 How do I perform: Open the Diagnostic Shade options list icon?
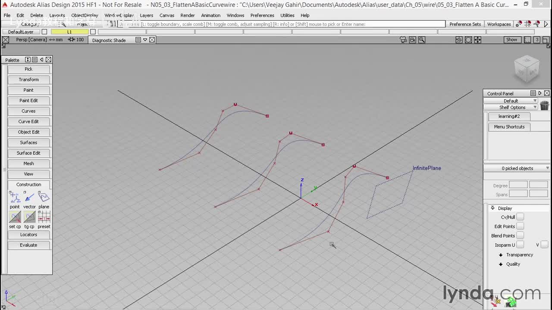pyautogui.click(x=138, y=40)
